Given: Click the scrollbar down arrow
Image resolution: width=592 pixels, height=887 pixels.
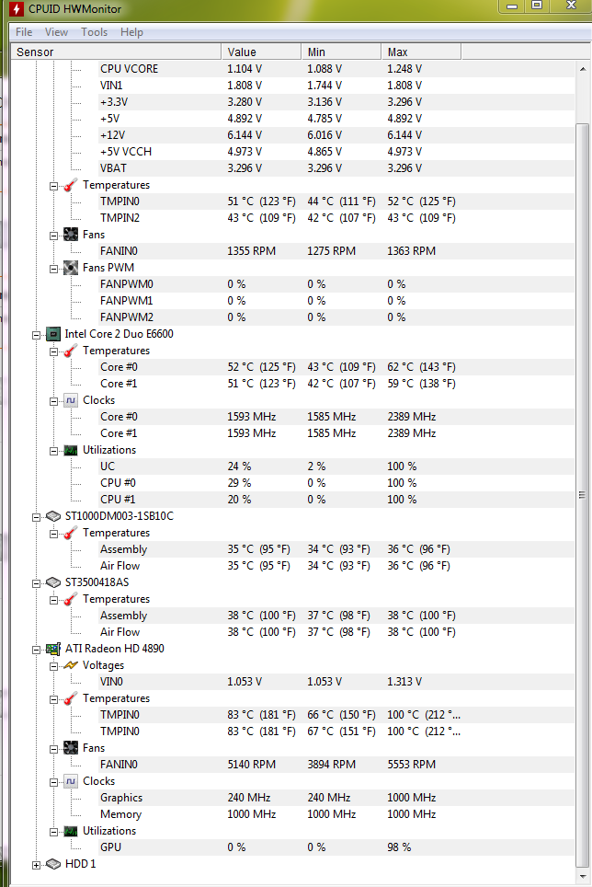Looking at the screenshot, I should pos(583,876).
